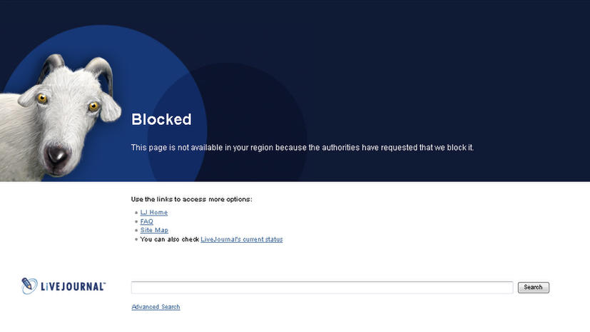The width and height of the screenshot is (590, 332).
Task: Open the LJ Home link
Action: point(154,212)
